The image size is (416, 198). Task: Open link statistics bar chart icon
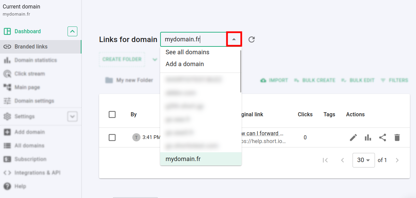368,137
